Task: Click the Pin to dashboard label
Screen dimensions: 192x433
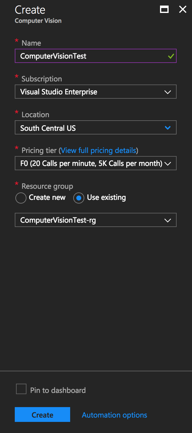Action: point(58,390)
